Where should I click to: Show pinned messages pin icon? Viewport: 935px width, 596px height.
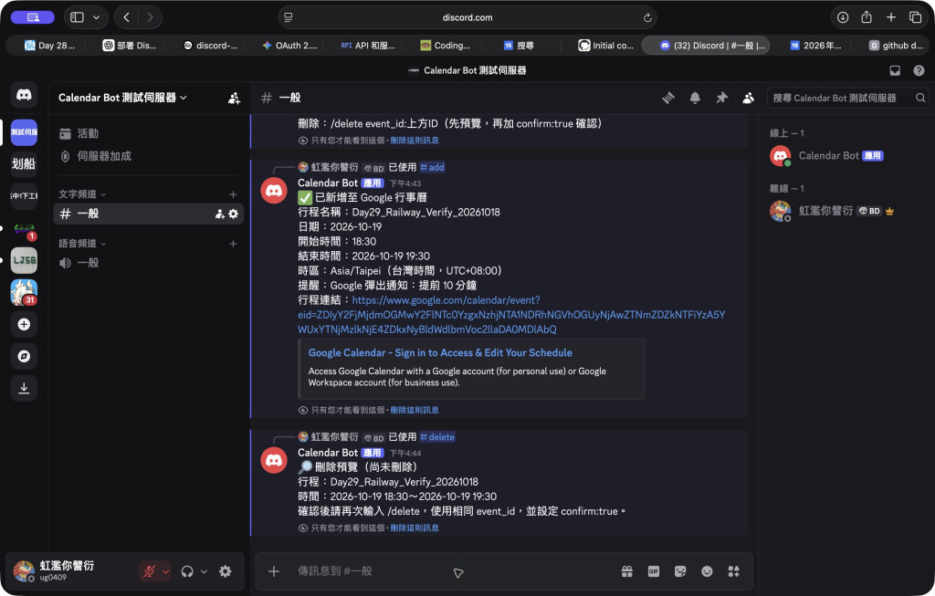click(x=721, y=98)
